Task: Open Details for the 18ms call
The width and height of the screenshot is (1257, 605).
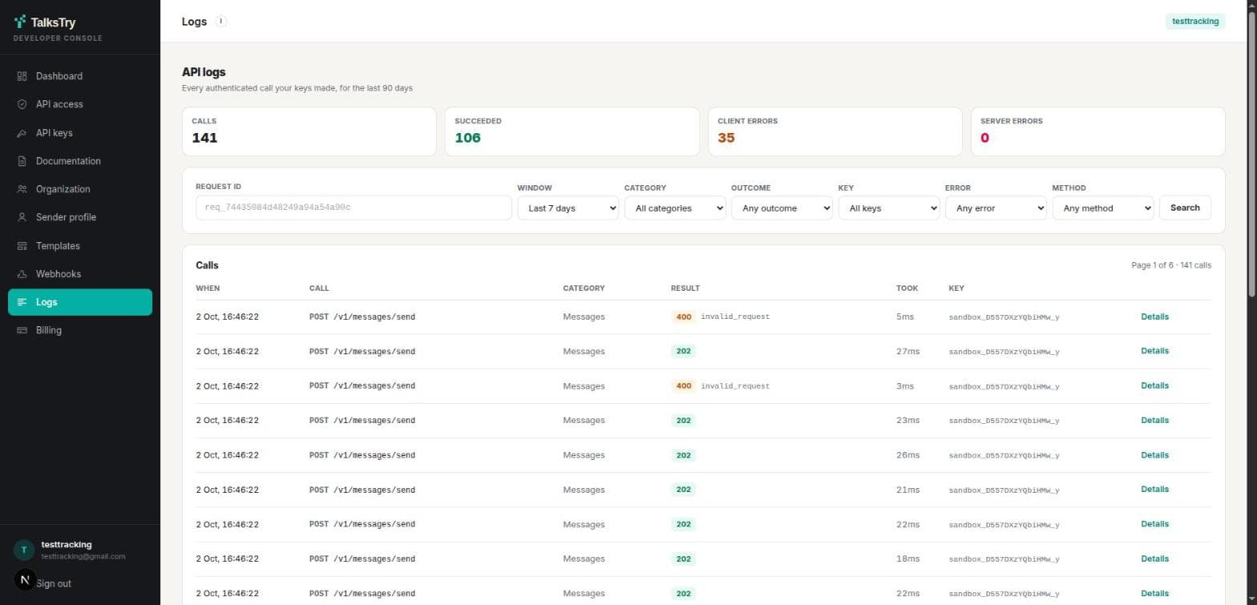Action: point(1154,559)
